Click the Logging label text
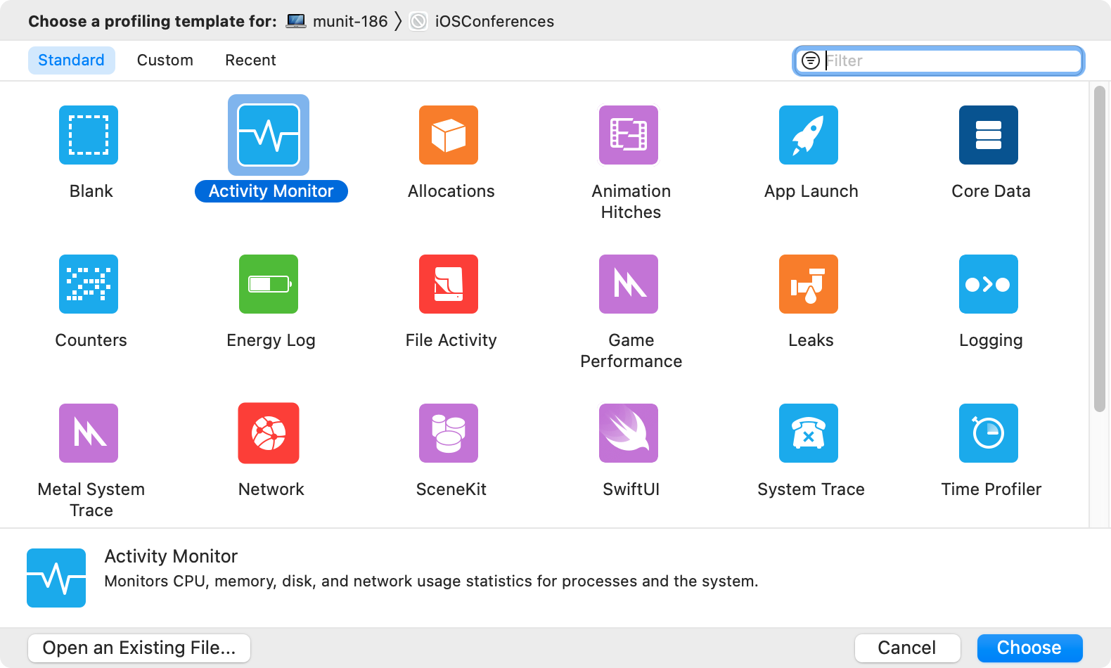 click(991, 340)
